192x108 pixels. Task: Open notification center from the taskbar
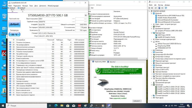coord(188,106)
